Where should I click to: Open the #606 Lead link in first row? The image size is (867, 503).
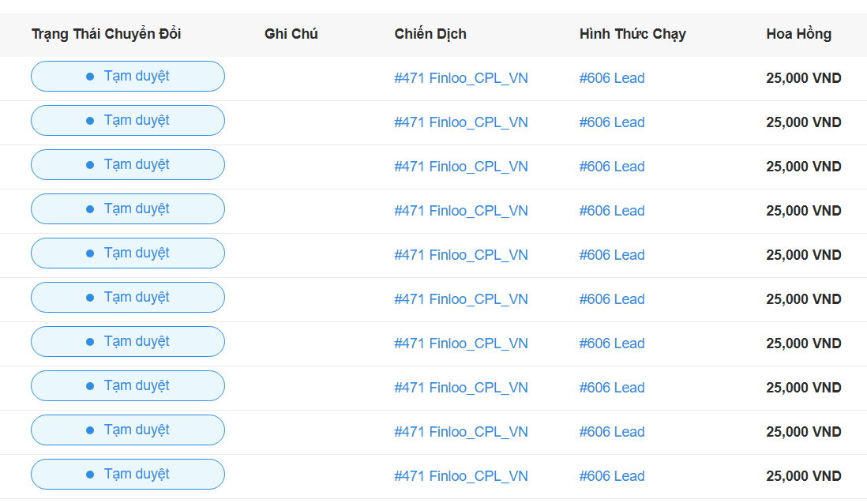[x=612, y=78]
